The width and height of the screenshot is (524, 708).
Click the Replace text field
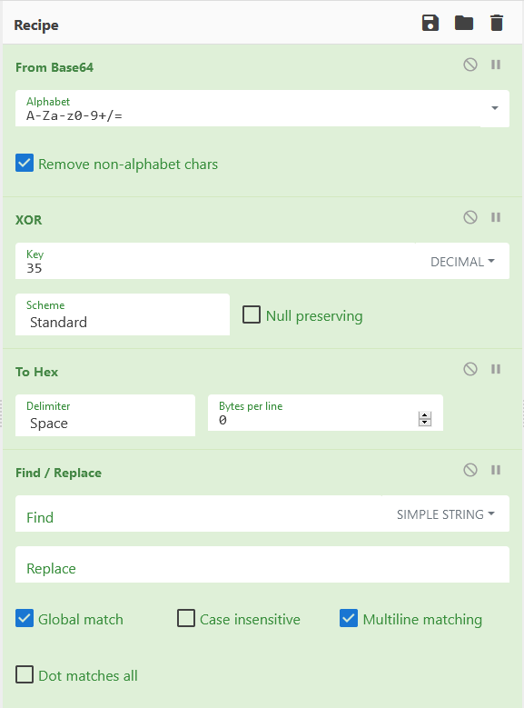click(x=262, y=565)
